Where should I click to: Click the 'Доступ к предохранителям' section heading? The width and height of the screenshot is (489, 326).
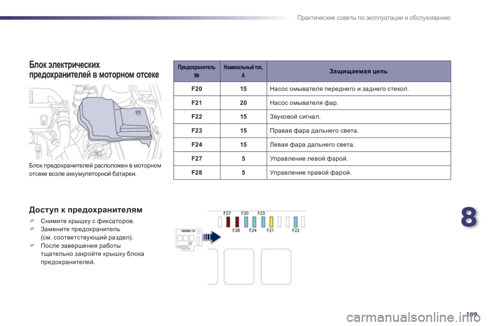click(x=86, y=210)
